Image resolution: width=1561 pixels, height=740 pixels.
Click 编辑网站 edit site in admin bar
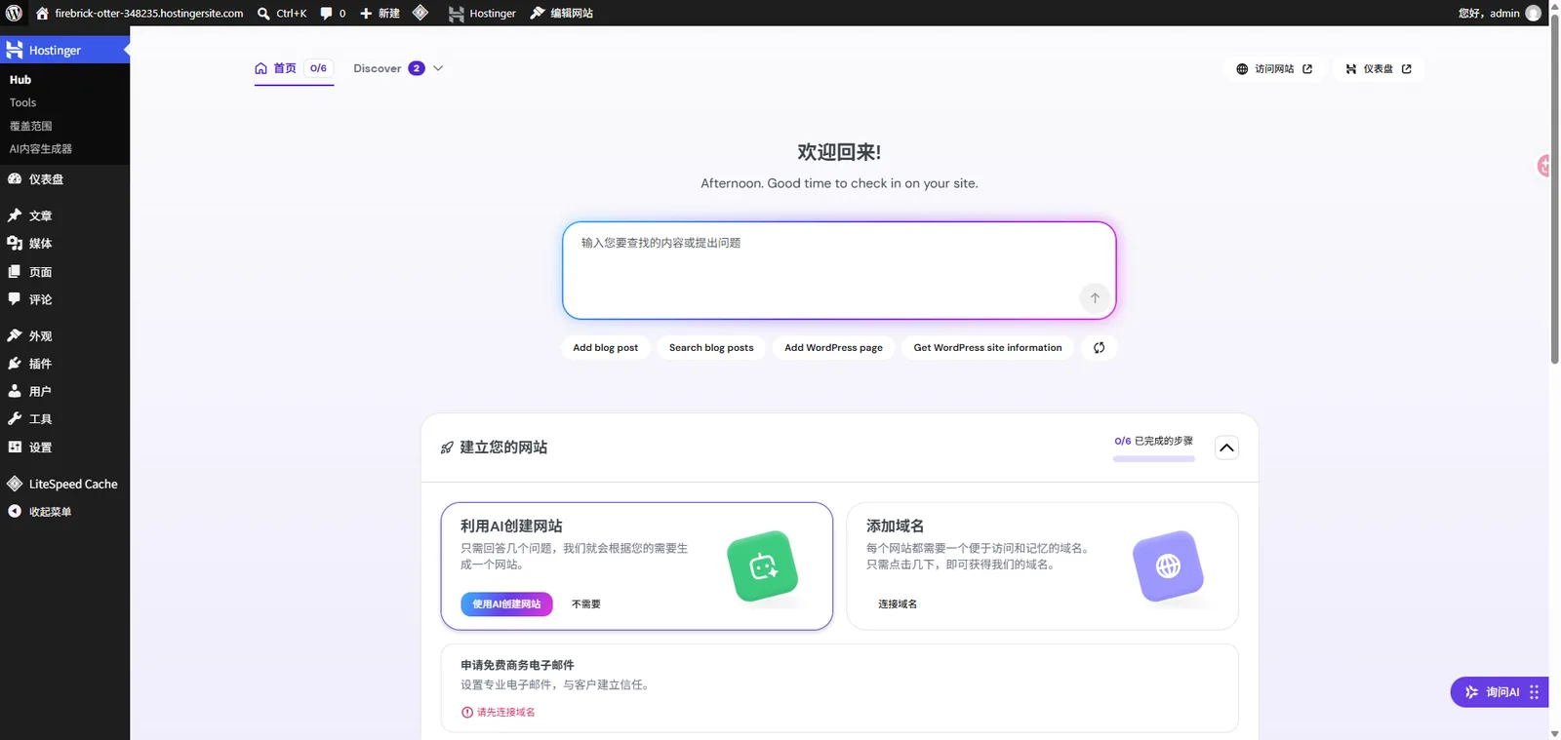pos(562,13)
